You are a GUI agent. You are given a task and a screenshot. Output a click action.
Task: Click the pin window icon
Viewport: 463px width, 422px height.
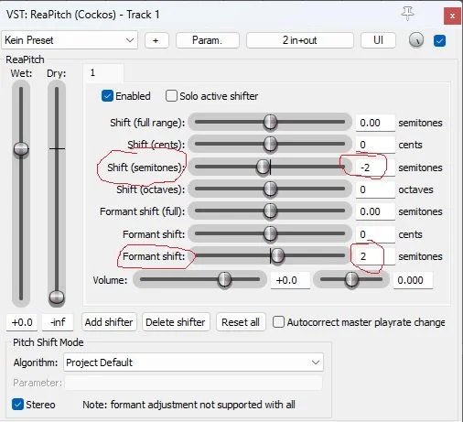click(x=408, y=14)
